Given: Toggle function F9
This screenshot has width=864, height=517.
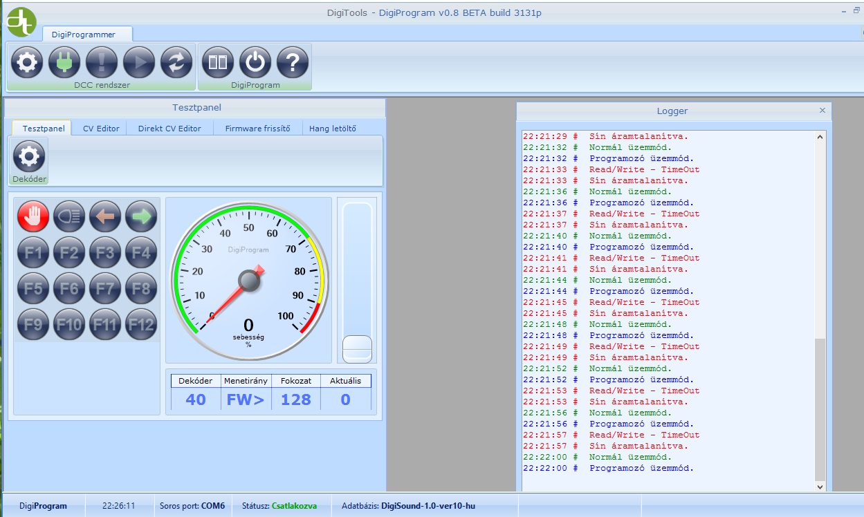Looking at the screenshot, I should pos(33,324).
